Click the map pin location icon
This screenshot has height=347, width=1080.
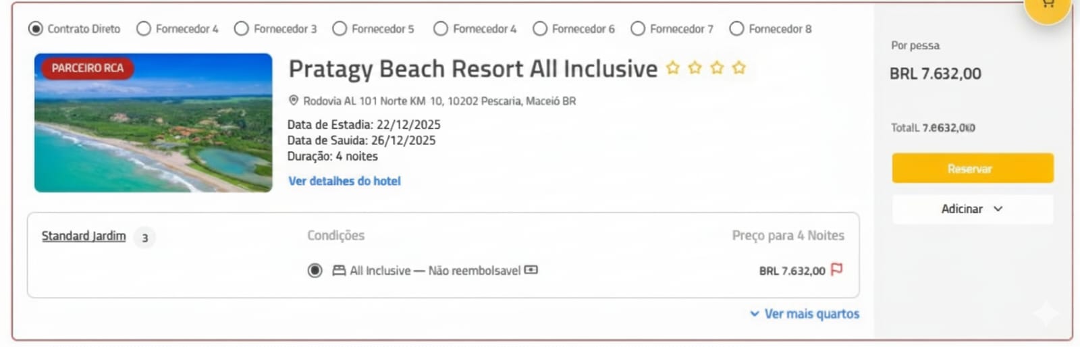click(294, 101)
